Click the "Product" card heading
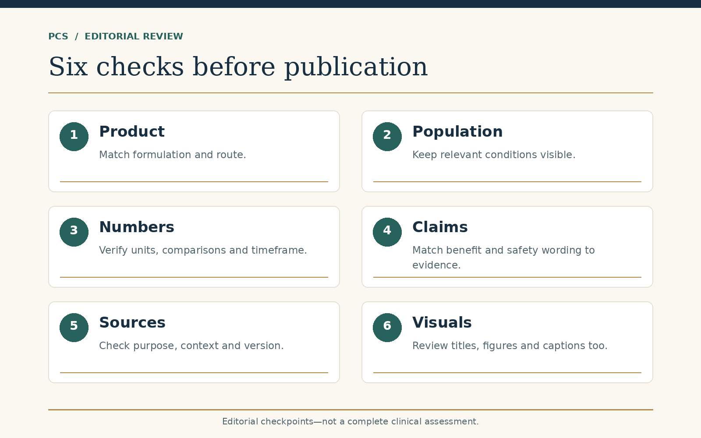 point(132,132)
